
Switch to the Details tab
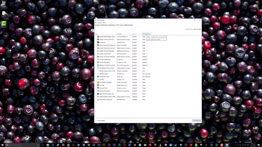(126, 25)
